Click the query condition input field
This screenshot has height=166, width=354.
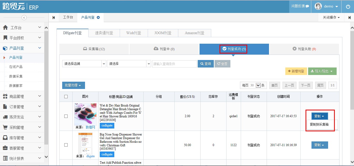tap(174, 64)
